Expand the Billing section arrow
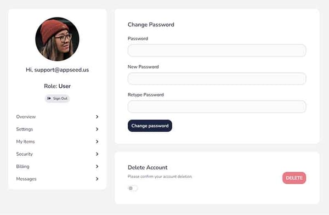The width and height of the screenshot is (329, 215). point(97,166)
